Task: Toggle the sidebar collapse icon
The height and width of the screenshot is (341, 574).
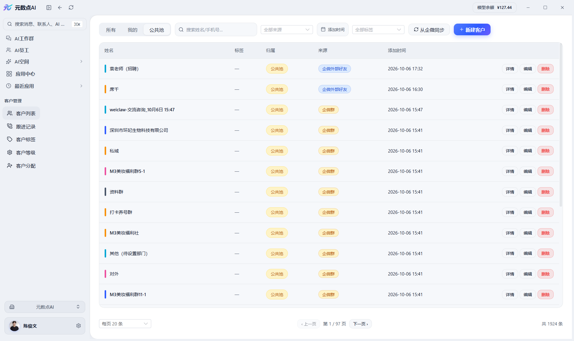Action: click(x=49, y=7)
